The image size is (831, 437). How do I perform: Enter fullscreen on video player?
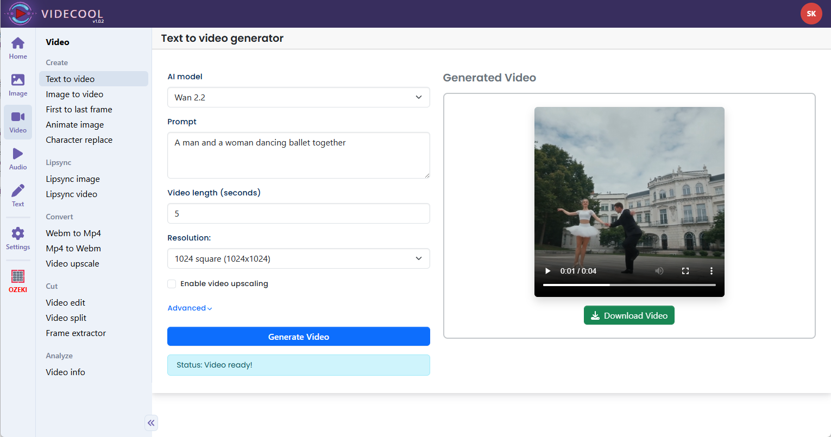click(x=685, y=271)
